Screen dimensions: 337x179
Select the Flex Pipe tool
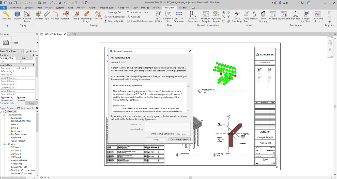(55, 16)
